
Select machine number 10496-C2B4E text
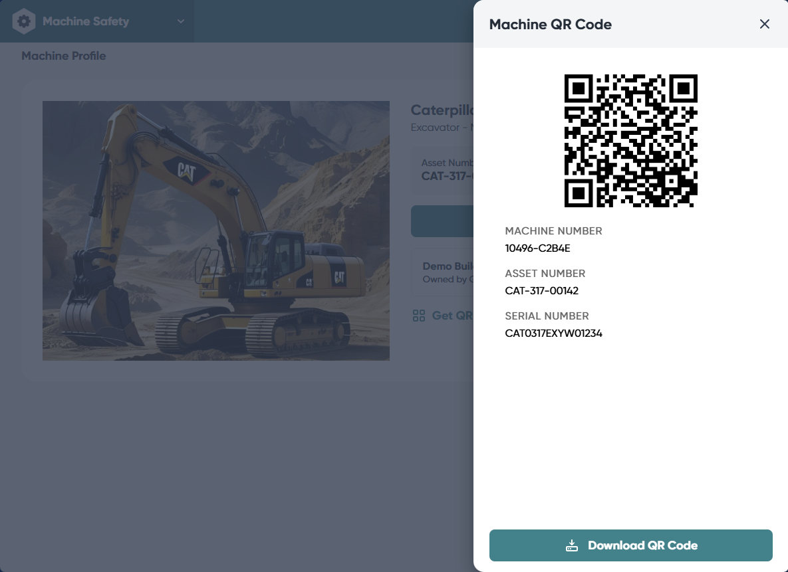(537, 248)
